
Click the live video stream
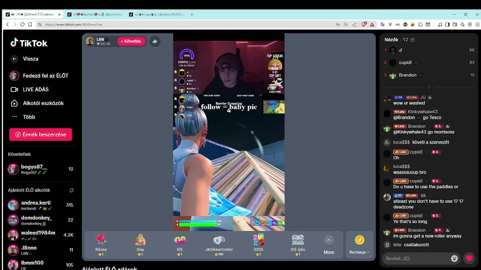[228, 132]
